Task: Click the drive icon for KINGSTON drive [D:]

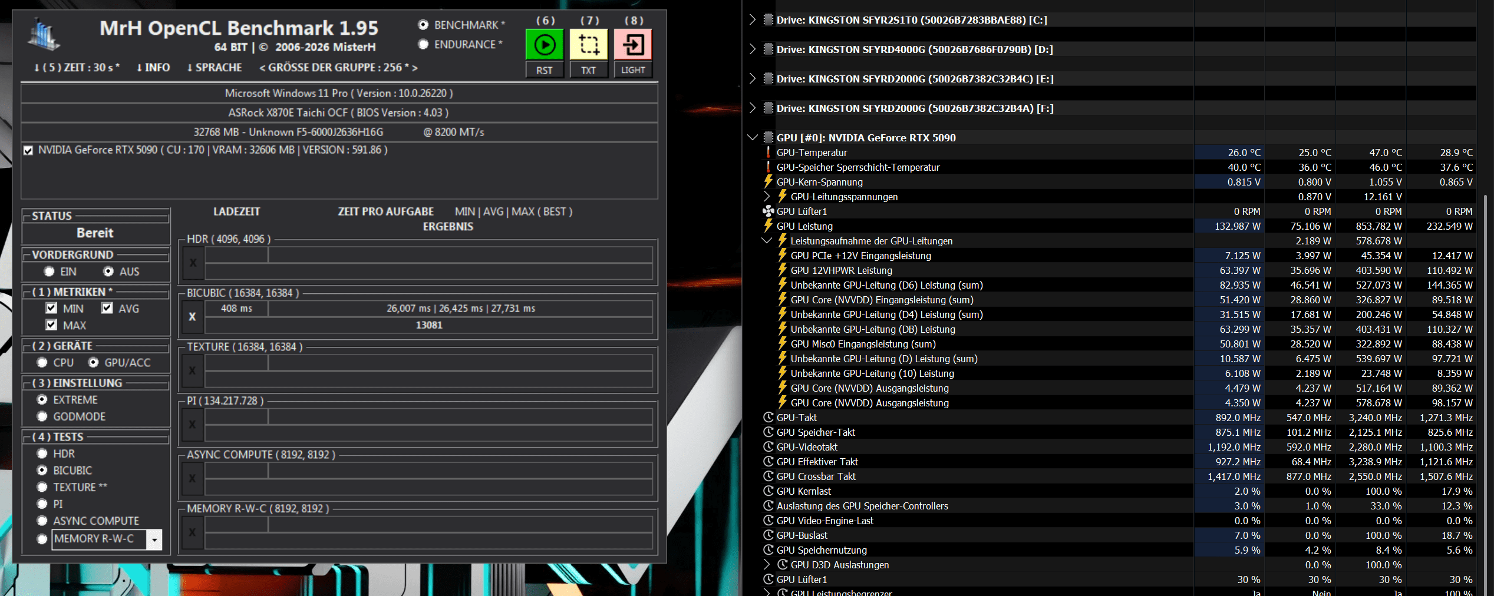Action: point(769,49)
